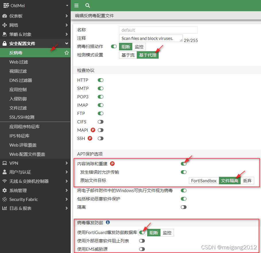Image resolution: width=261 pixels, height=253 pixels.
Task: Open the OldMei device dropdown arrow
Action: (x=67, y=5)
